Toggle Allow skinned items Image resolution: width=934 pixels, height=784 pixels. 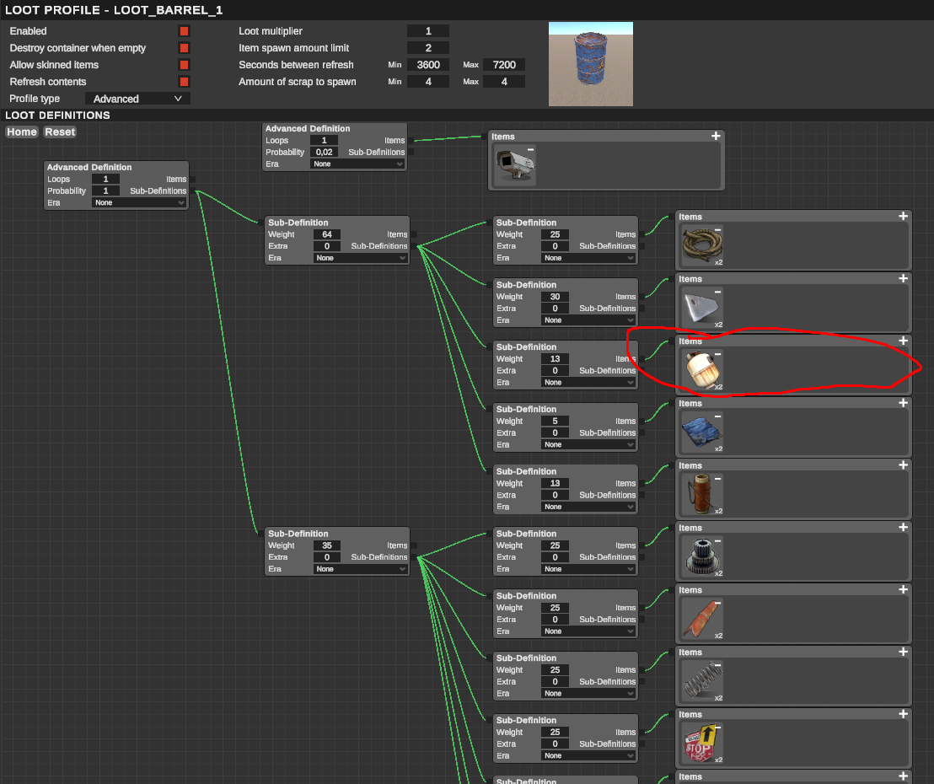pos(184,64)
